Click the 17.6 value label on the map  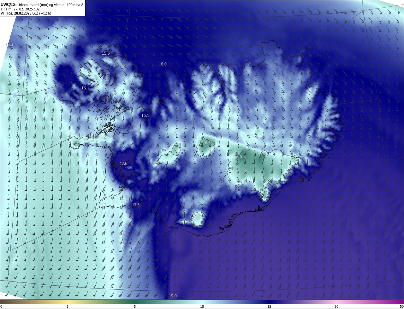point(123,164)
